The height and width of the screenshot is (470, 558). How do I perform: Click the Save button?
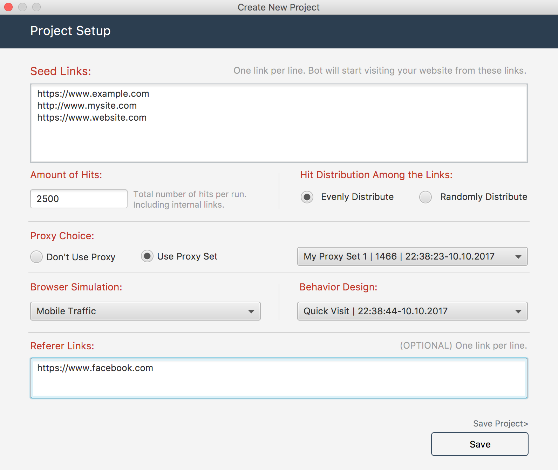479,444
